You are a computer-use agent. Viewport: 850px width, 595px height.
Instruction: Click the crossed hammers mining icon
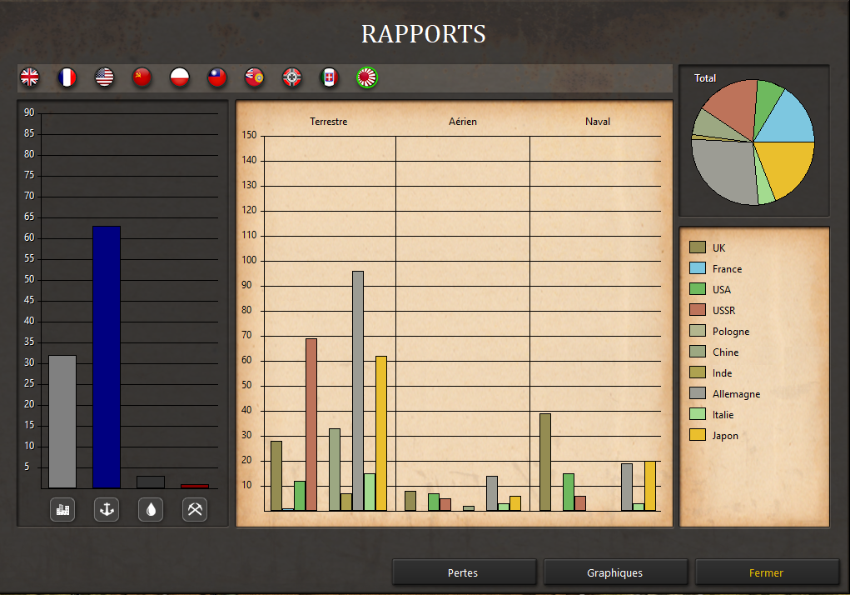point(195,509)
